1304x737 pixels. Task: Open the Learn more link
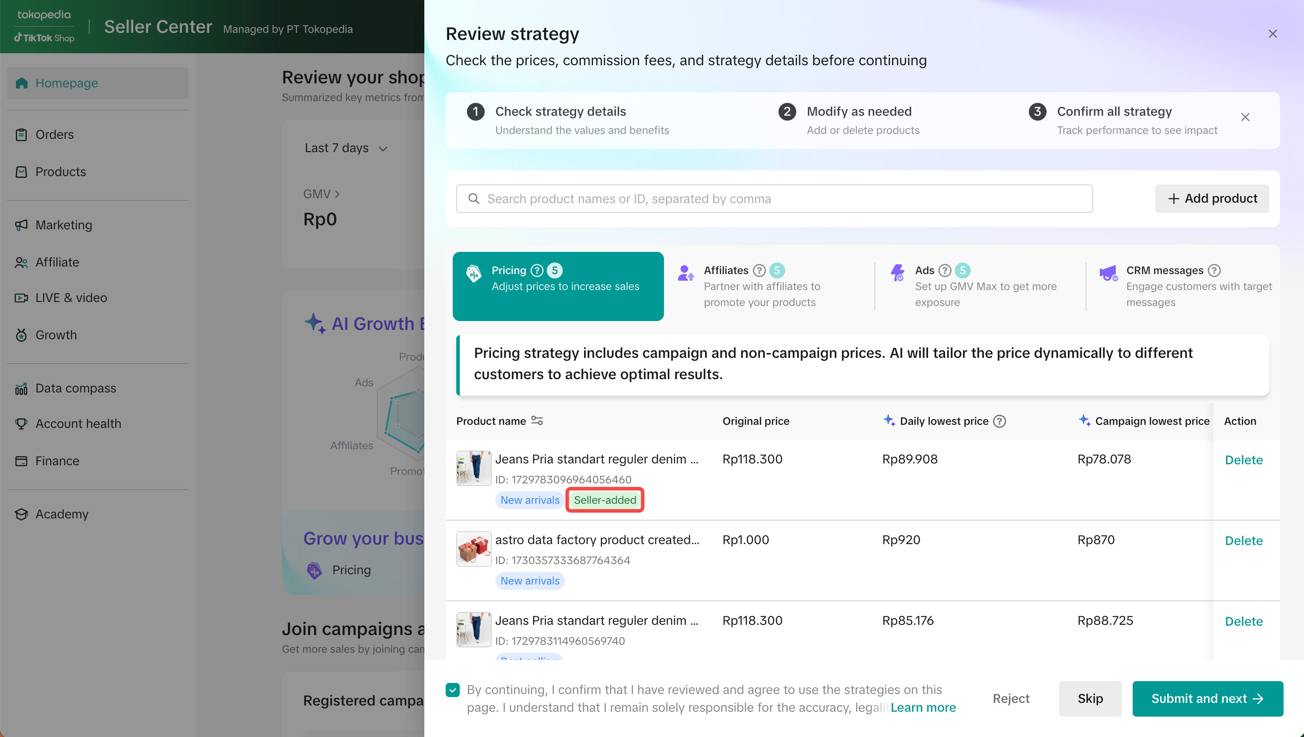[x=923, y=707]
